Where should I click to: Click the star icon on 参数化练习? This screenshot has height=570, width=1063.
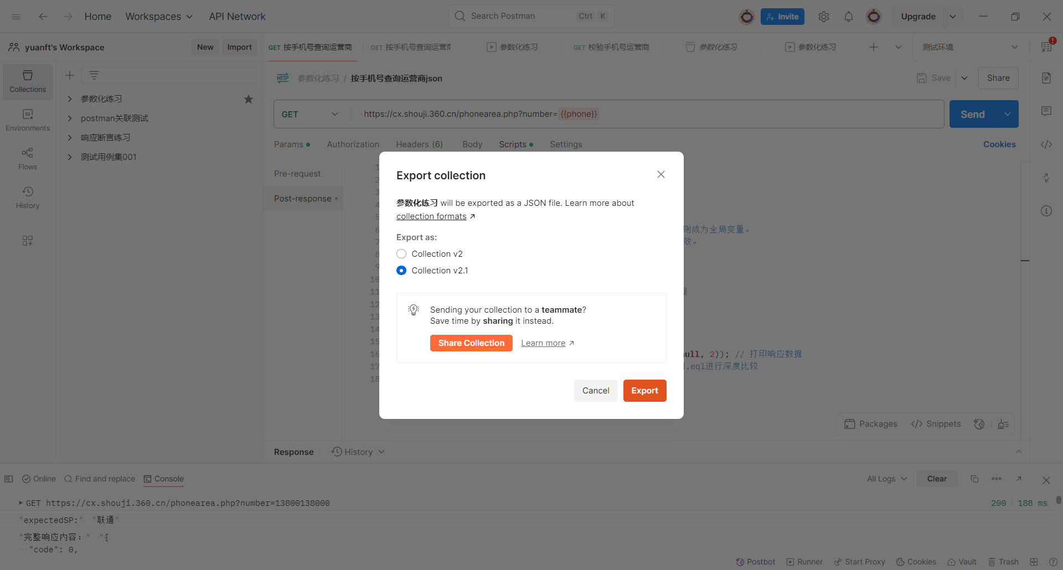pyautogui.click(x=249, y=99)
